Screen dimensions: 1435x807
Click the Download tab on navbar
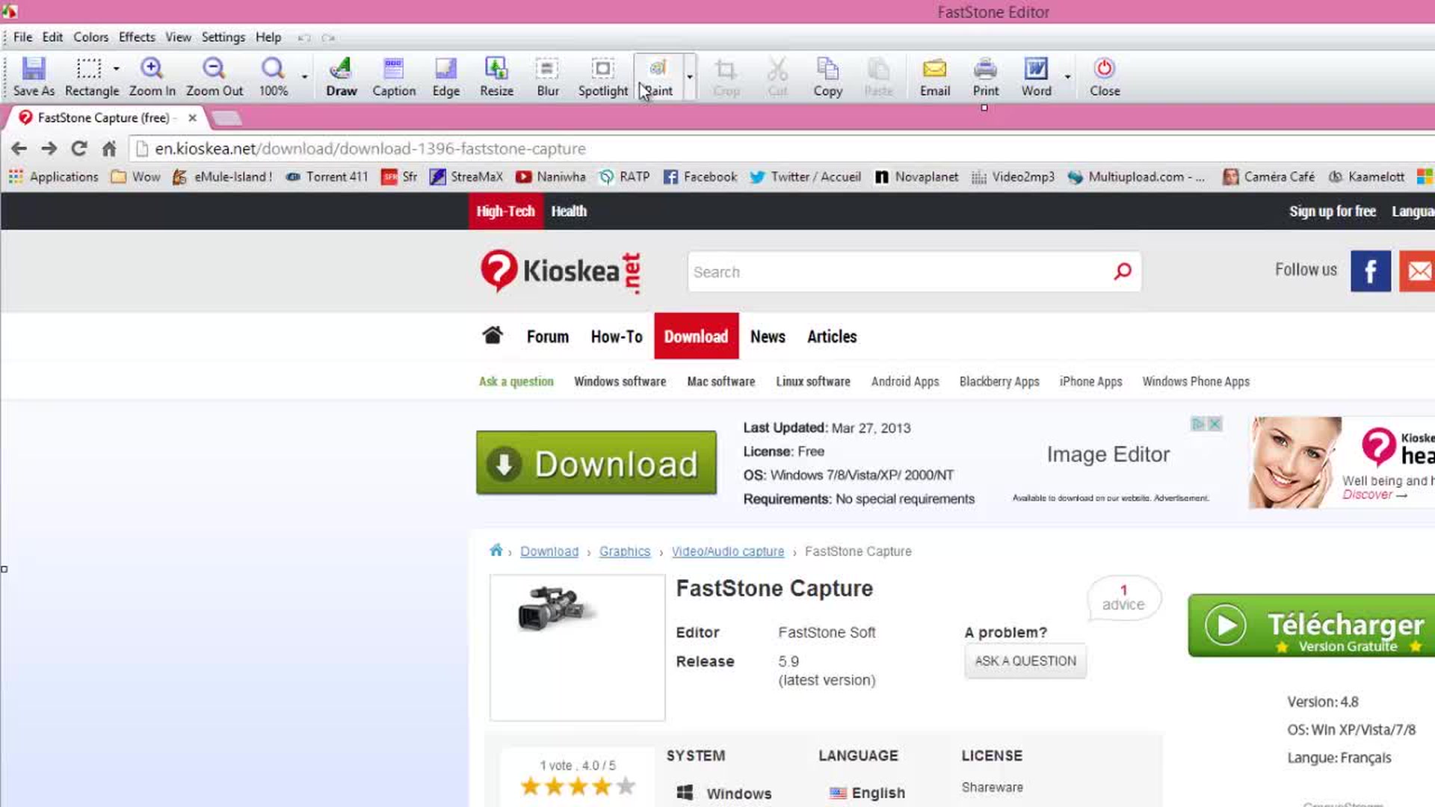pos(697,336)
